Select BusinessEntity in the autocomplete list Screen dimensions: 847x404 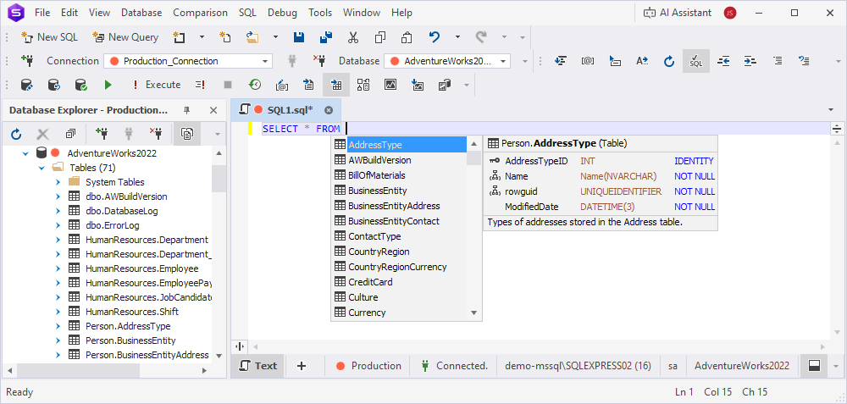[377, 191]
